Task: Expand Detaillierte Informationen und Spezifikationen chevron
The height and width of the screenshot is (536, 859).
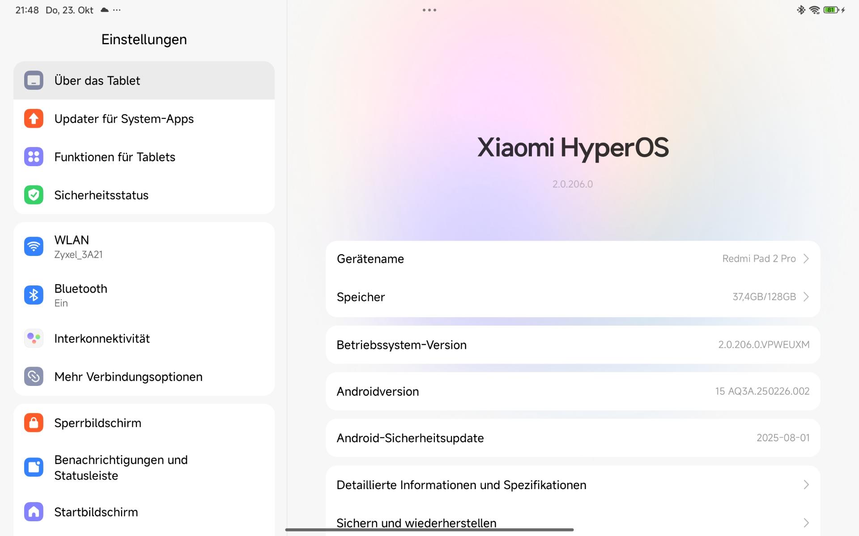Action: coord(806,485)
